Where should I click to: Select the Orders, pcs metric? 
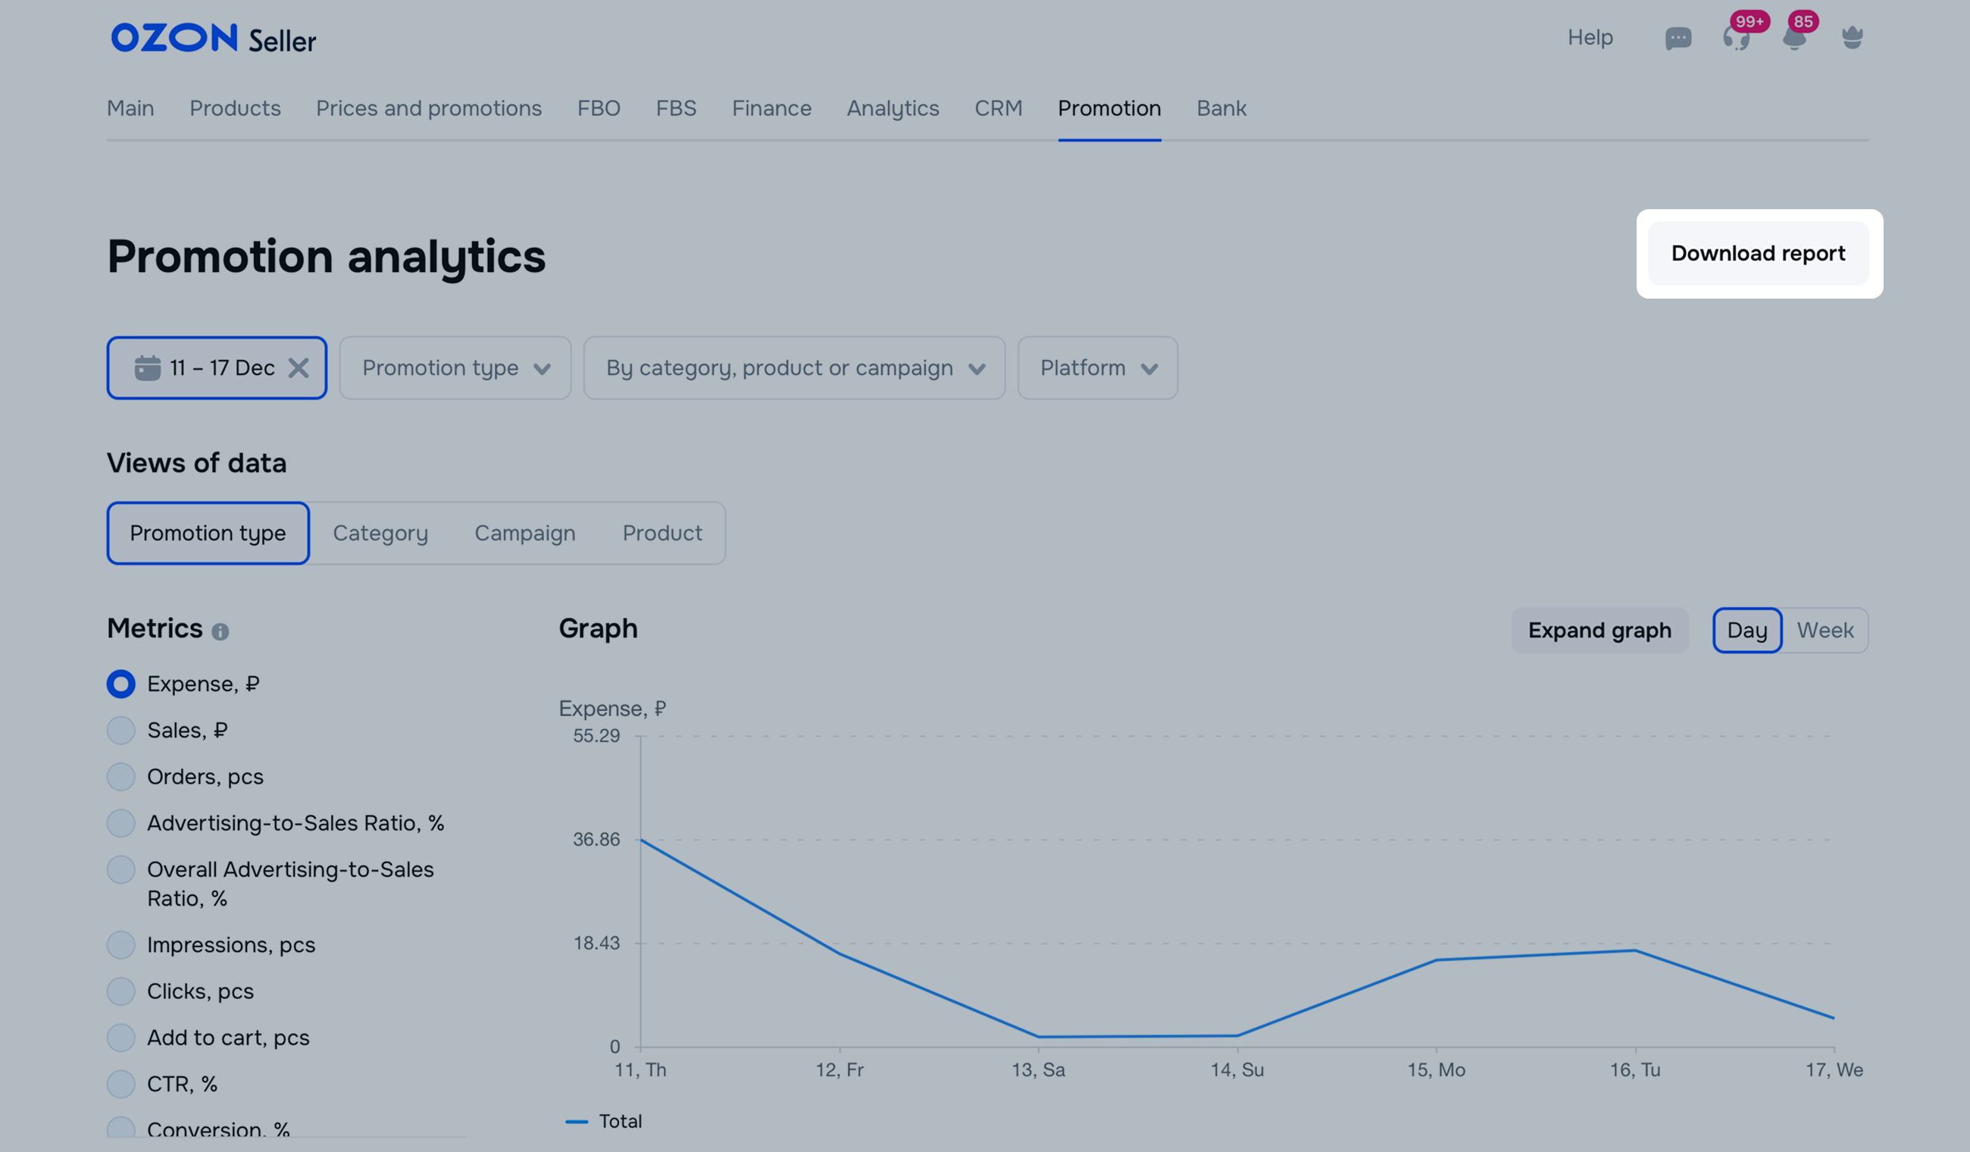click(121, 777)
